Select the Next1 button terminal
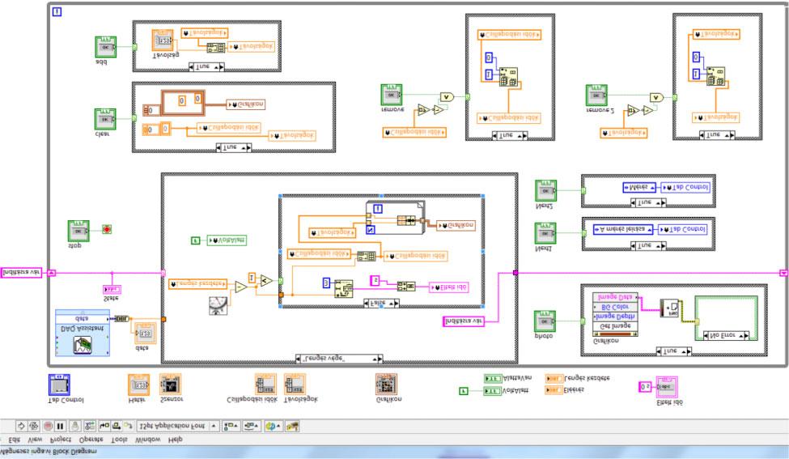The height and width of the screenshot is (459, 789). pos(545,233)
